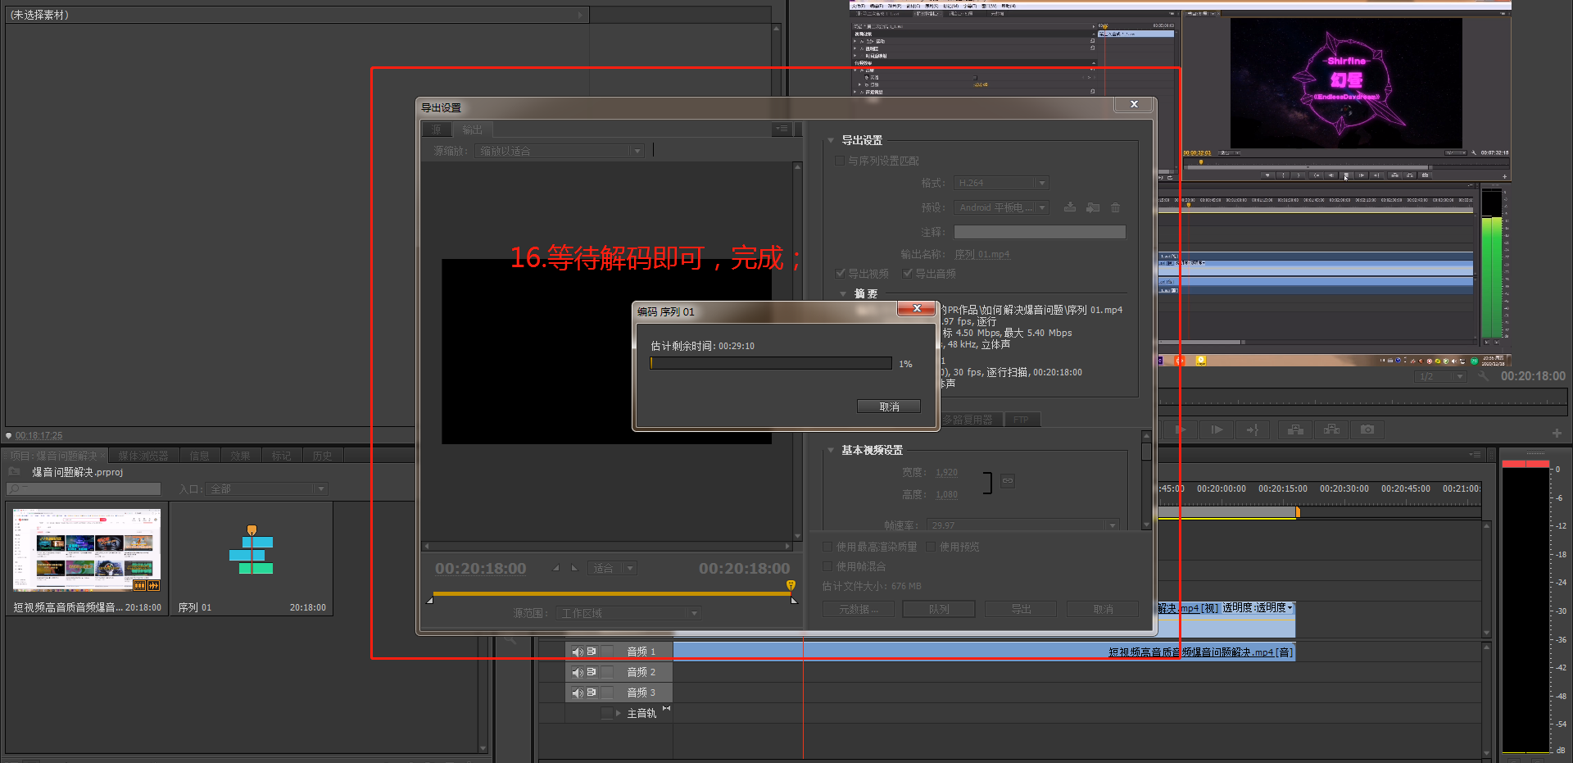Toggle the aspect ratio link icon
This screenshot has width=1573, height=763.
pyautogui.click(x=1008, y=481)
